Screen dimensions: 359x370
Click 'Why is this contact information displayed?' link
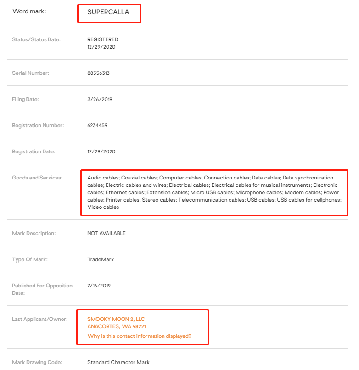point(140,336)
